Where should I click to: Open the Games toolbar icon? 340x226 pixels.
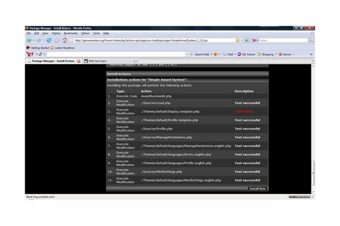coord(280,54)
